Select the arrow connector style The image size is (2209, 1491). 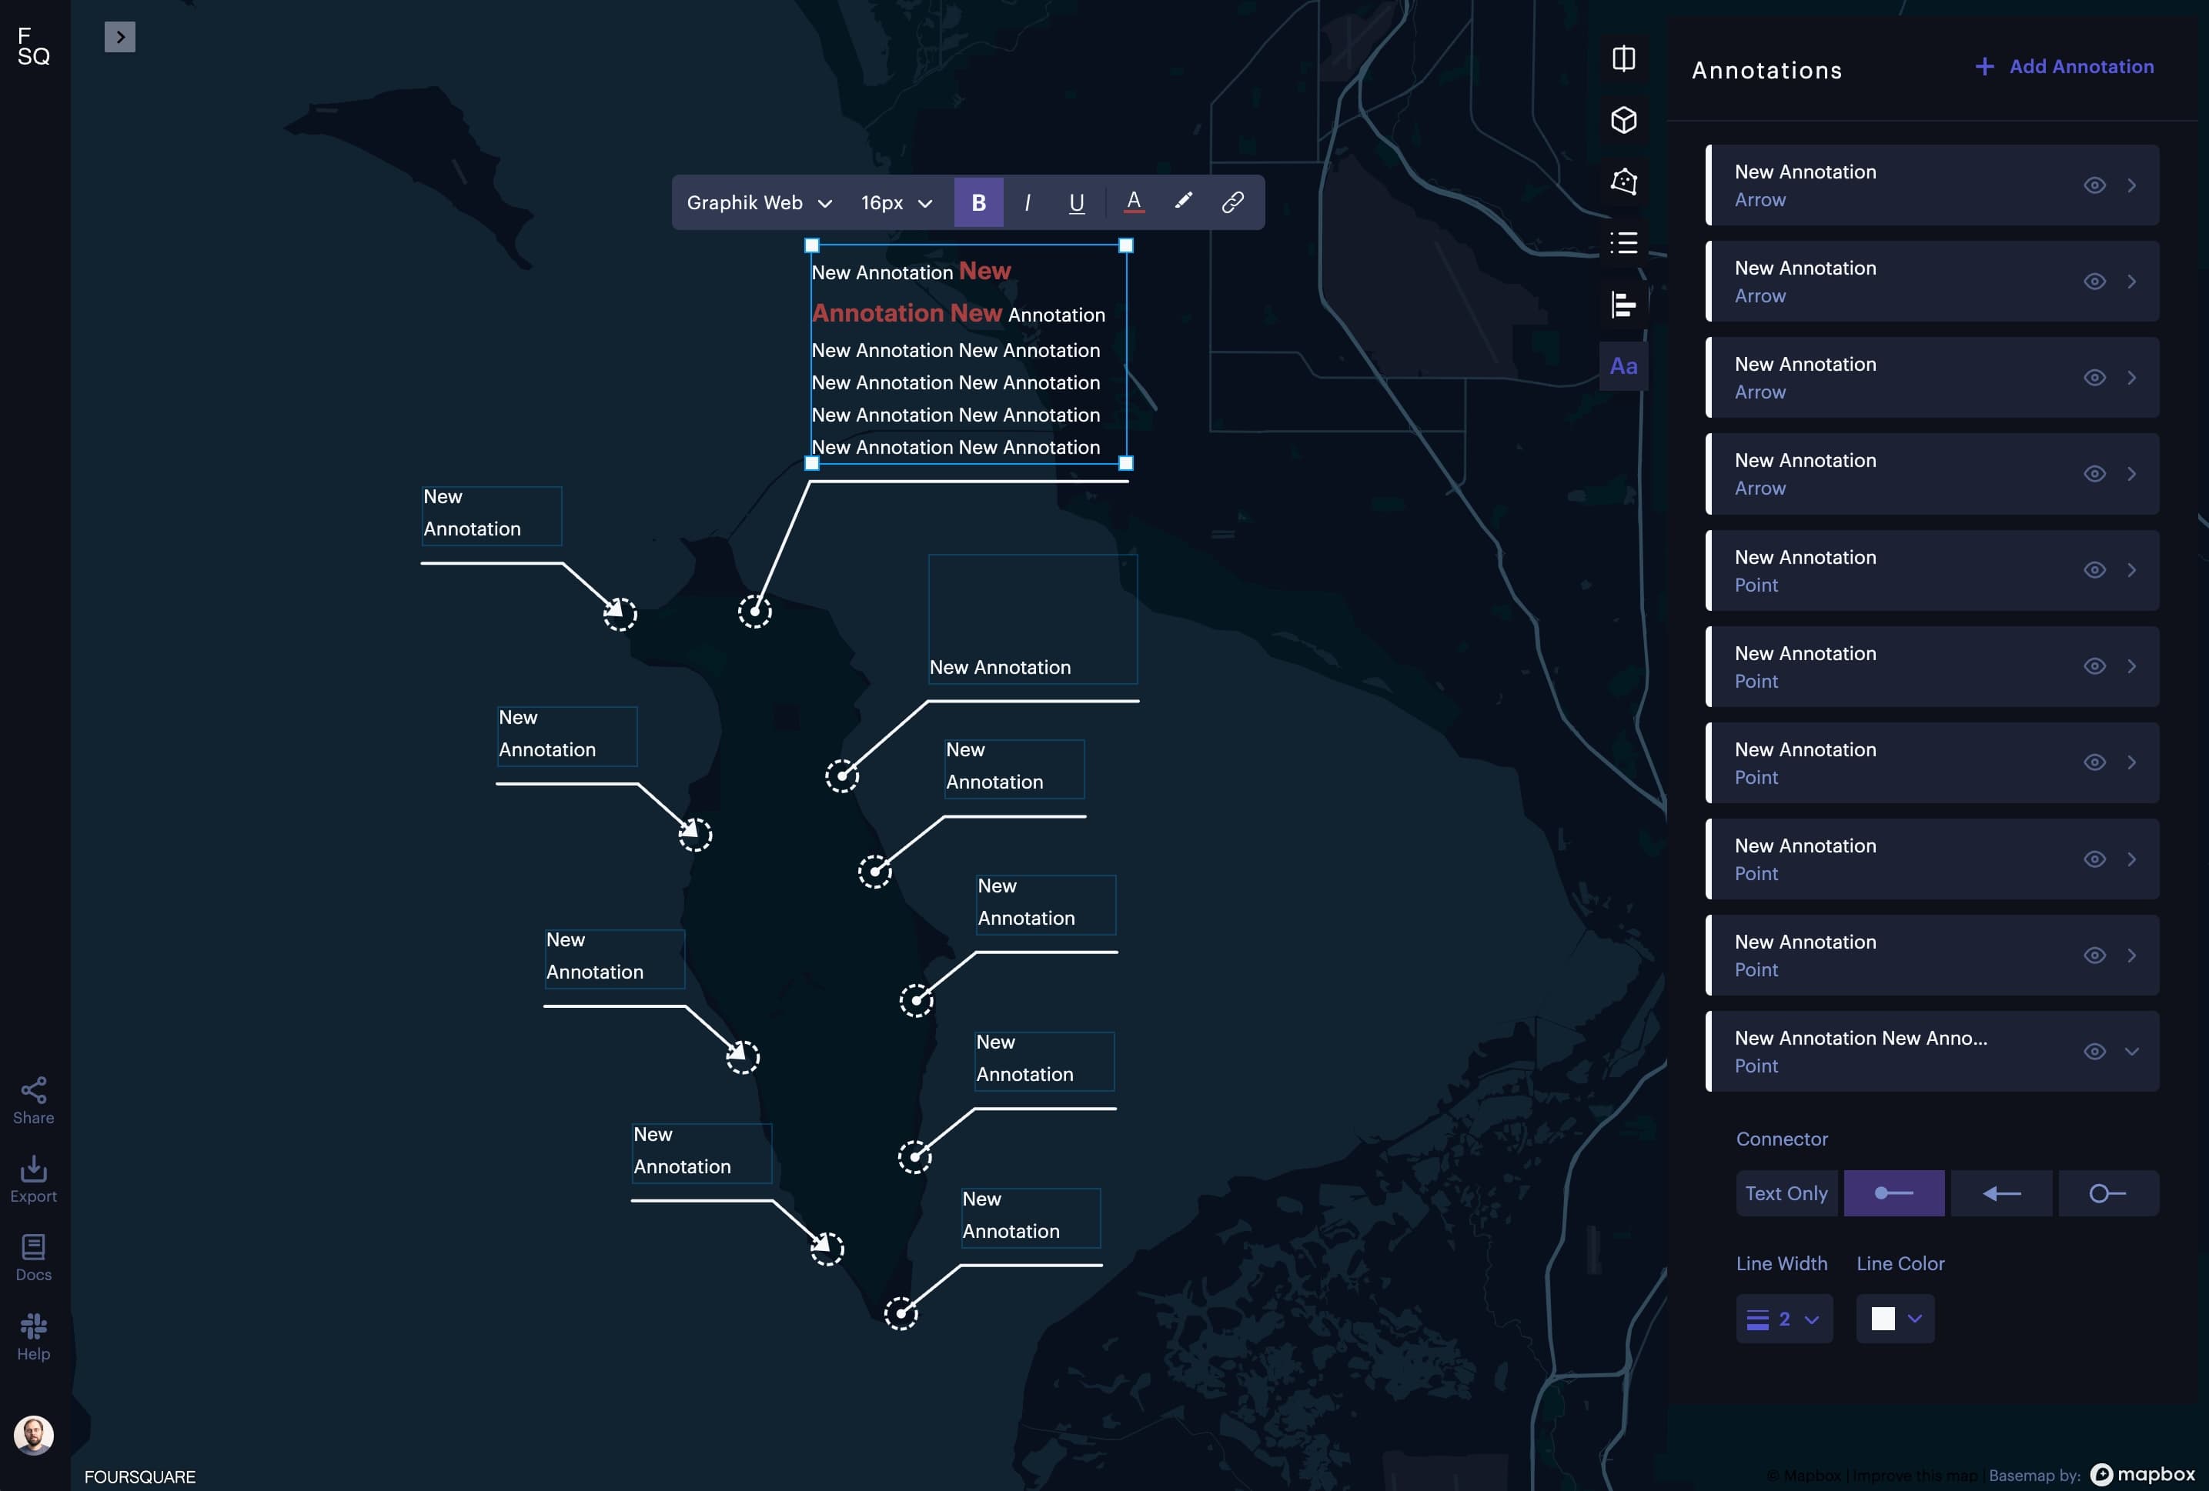(2001, 1193)
